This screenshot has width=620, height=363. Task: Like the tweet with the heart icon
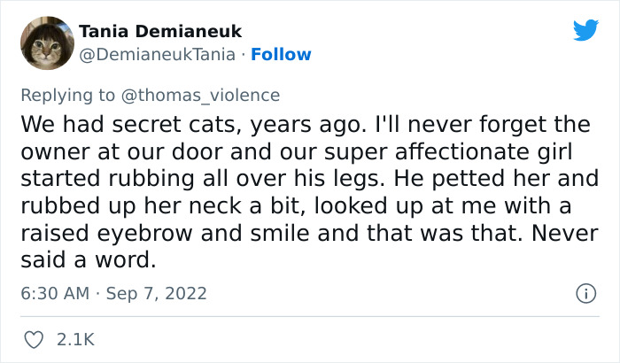35,339
